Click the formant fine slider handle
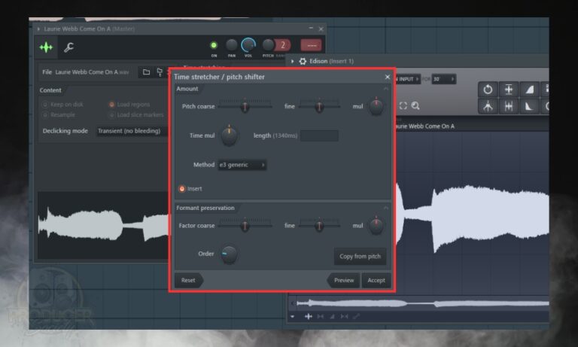 (319, 226)
